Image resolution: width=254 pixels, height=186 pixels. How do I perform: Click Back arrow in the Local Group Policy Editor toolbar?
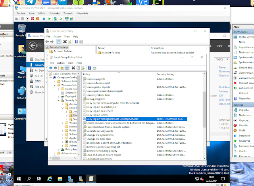click(51, 68)
